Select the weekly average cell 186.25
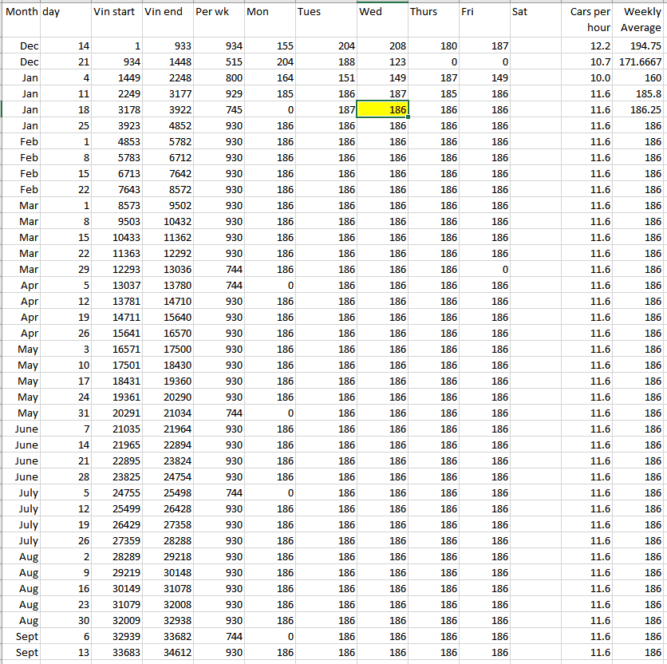 pos(641,109)
